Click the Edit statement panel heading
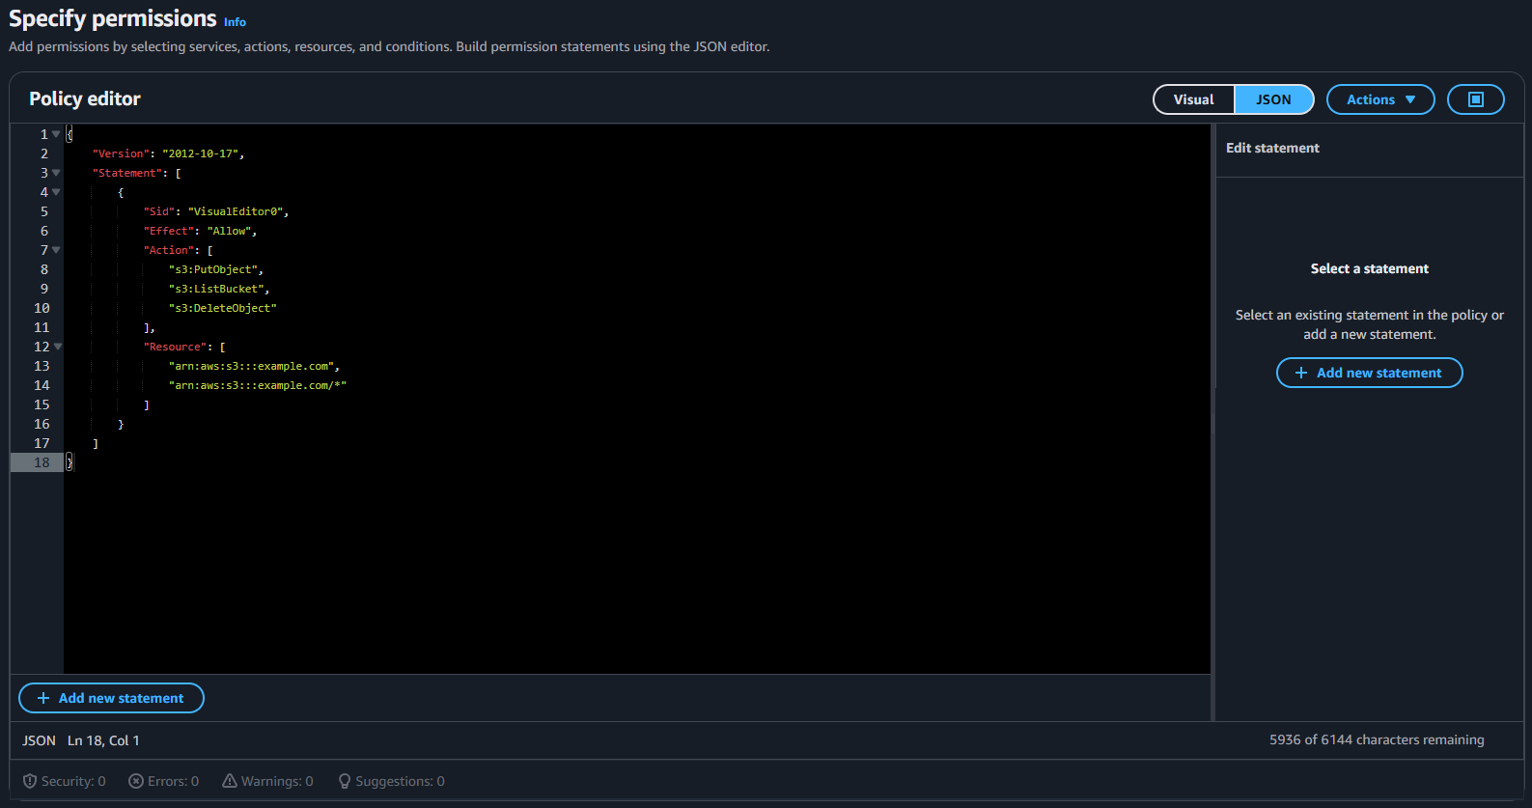This screenshot has height=808, width=1532. 1272,148
